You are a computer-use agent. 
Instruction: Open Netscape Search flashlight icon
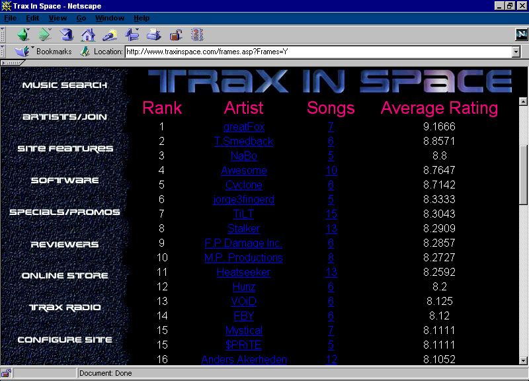pyautogui.click(x=110, y=34)
